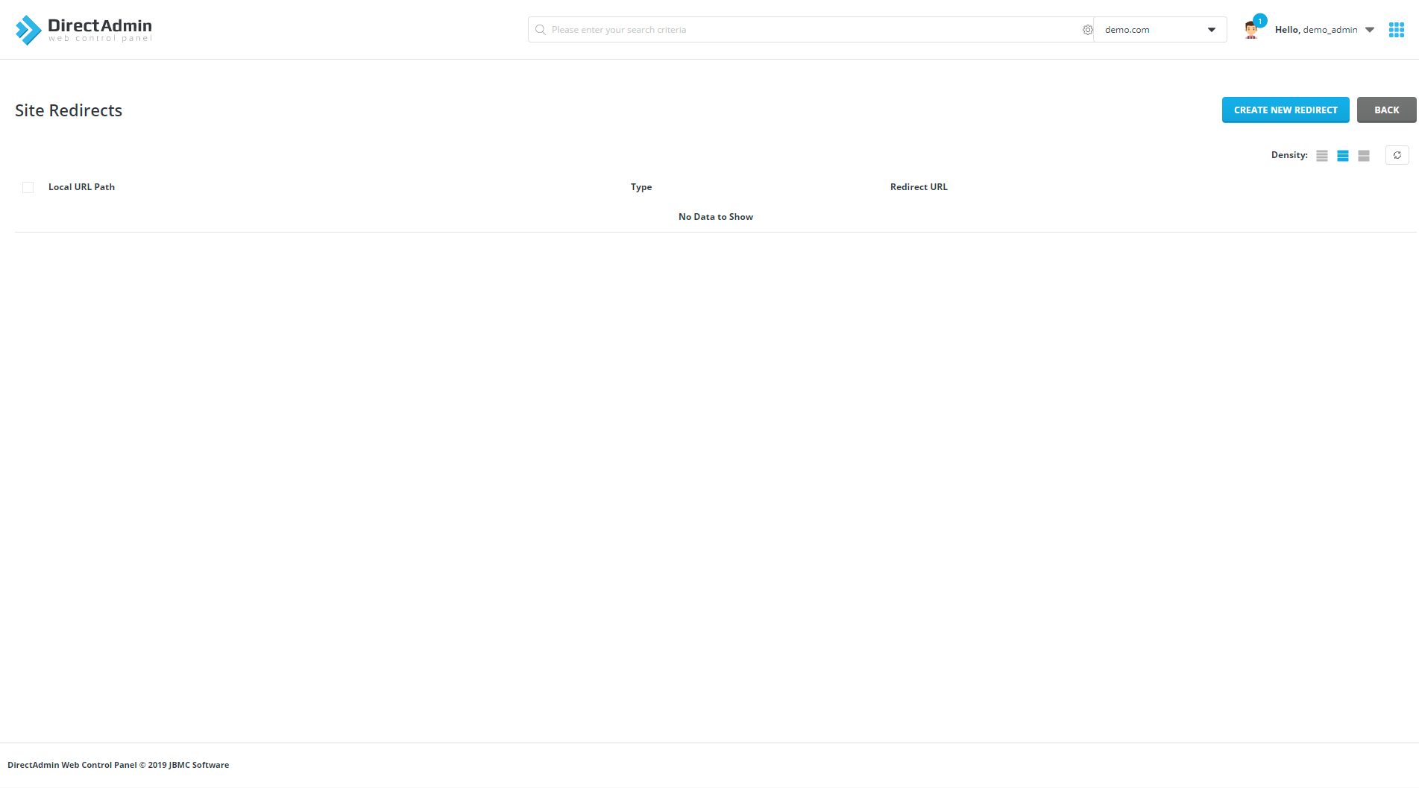The width and height of the screenshot is (1419, 788).
Task: Select large density icon
Action: tap(1364, 156)
